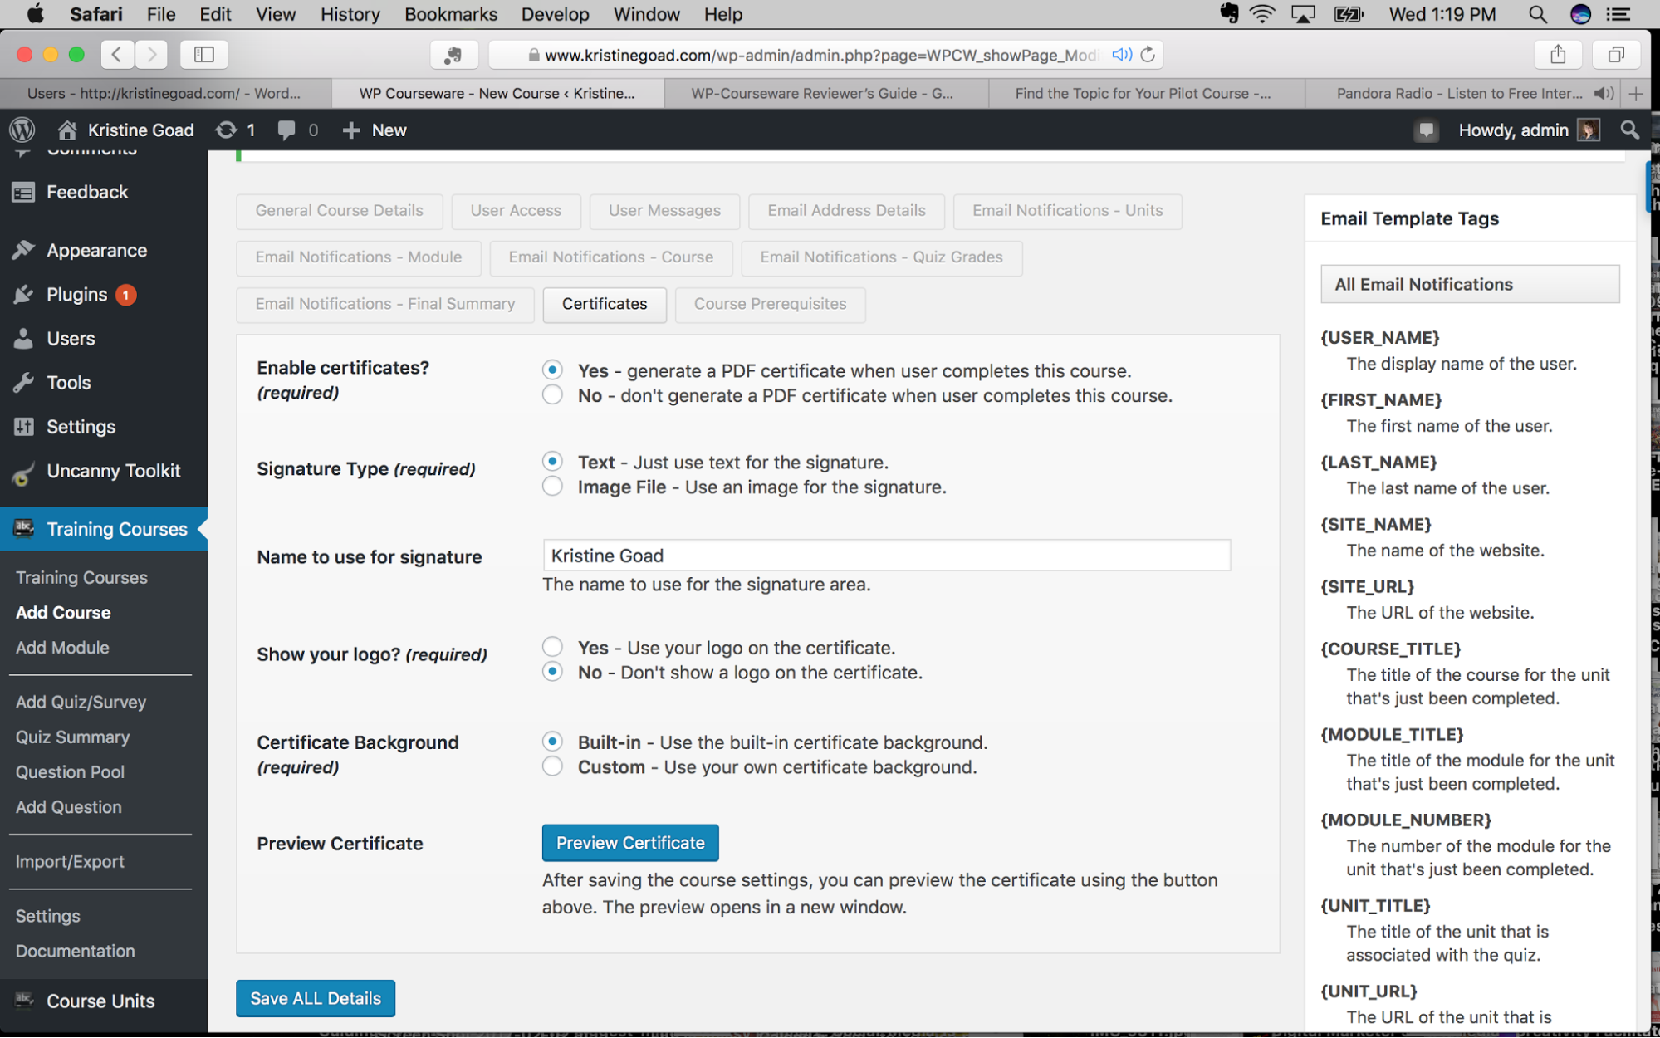Click the Appearance menu icon
The width and height of the screenshot is (1660, 1038).
click(x=22, y=250)
